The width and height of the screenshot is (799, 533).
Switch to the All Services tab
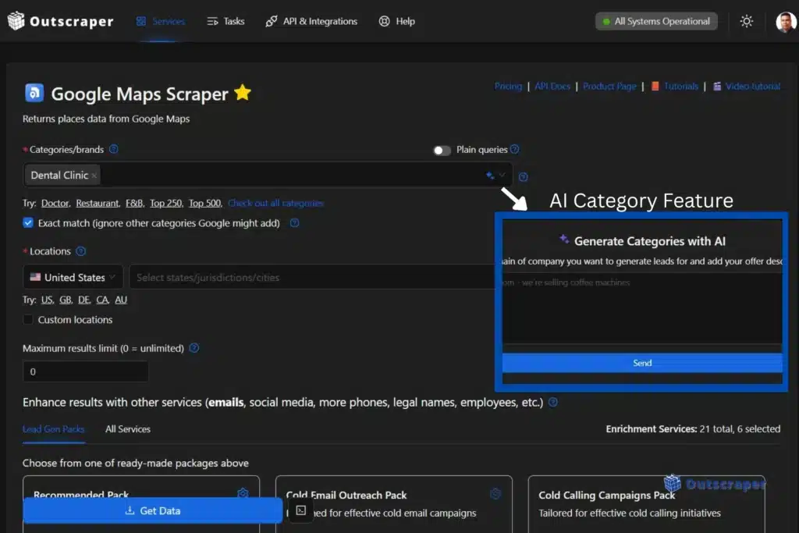[127, 428]
